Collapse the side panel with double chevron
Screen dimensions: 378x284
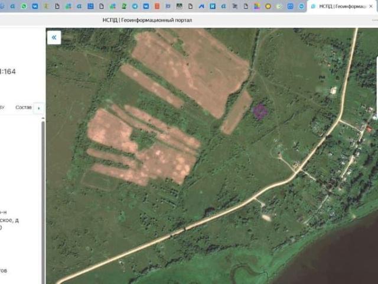click(54, 37)
